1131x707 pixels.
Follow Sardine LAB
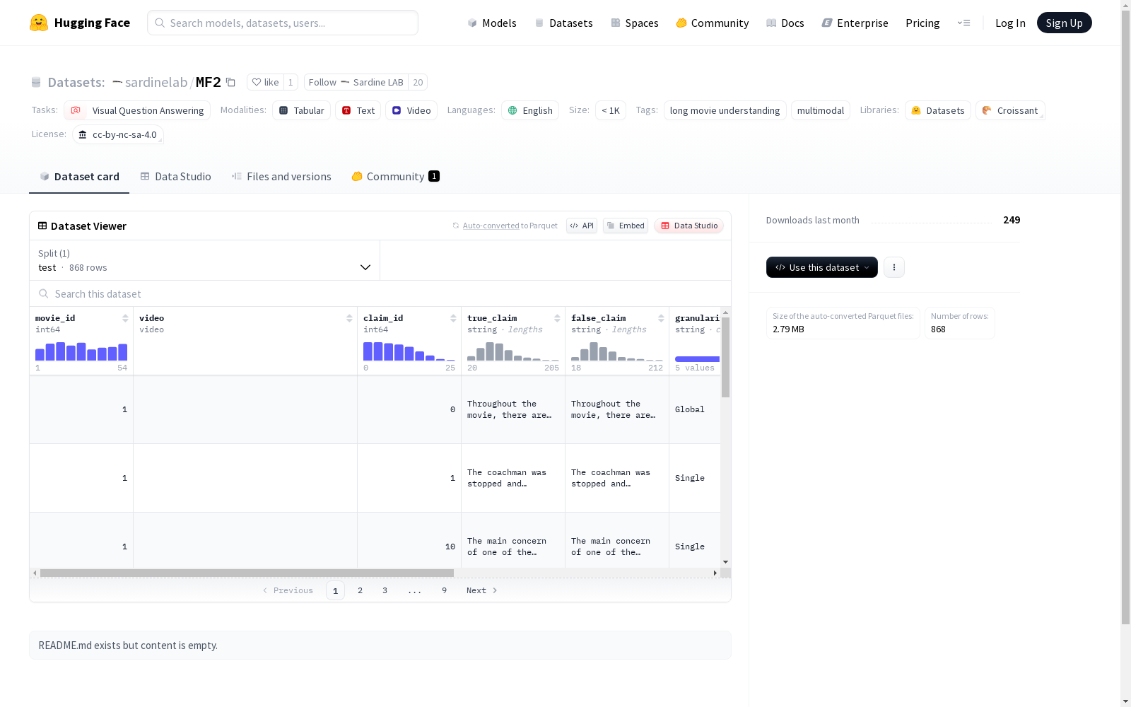(356, 82)
